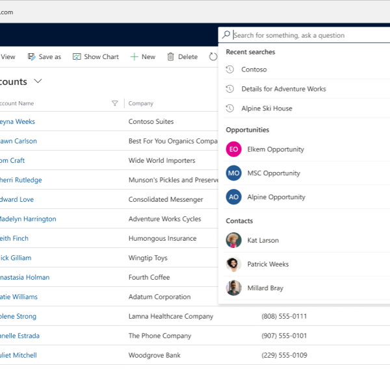Click the Lamna Healthcare Company cell
Viewport: 390px width, 370px height.
coord(170,316)
